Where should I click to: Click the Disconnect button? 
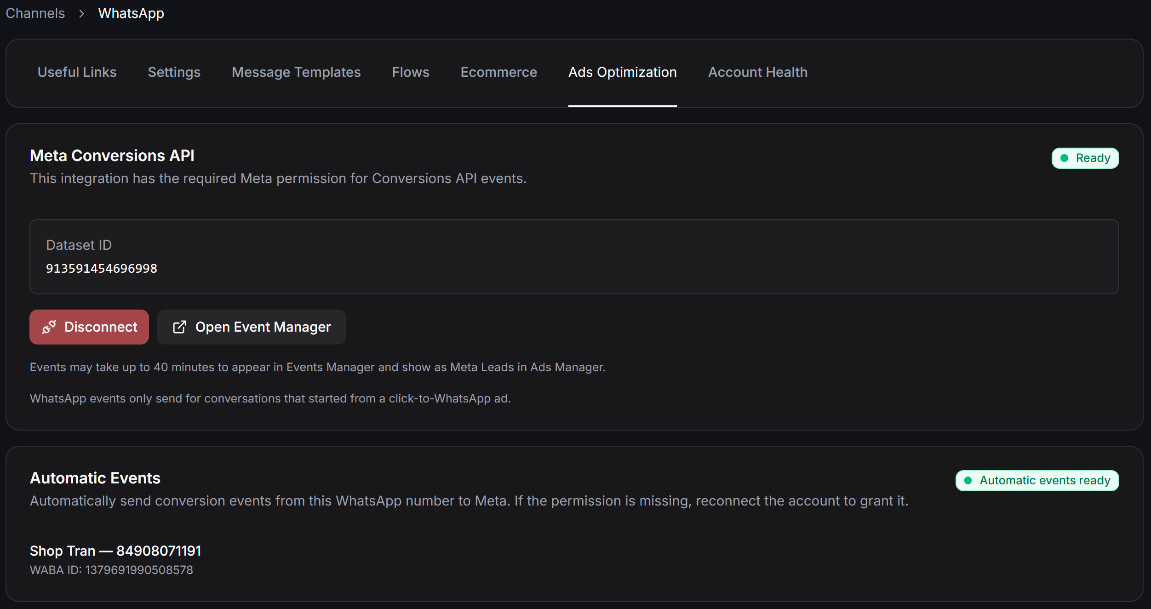click(89, 327)
